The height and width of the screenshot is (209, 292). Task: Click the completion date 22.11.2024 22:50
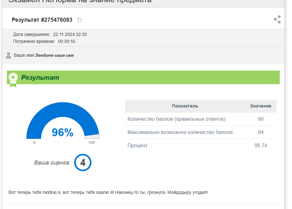coord(70,34)
